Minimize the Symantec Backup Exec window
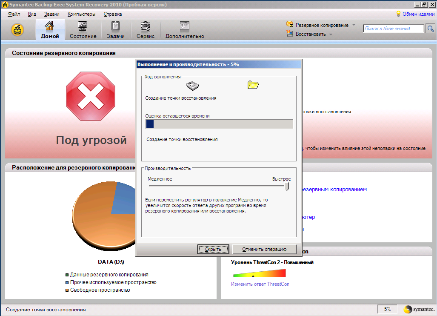Viewport: 437px width, 316px height. (417, 4)
